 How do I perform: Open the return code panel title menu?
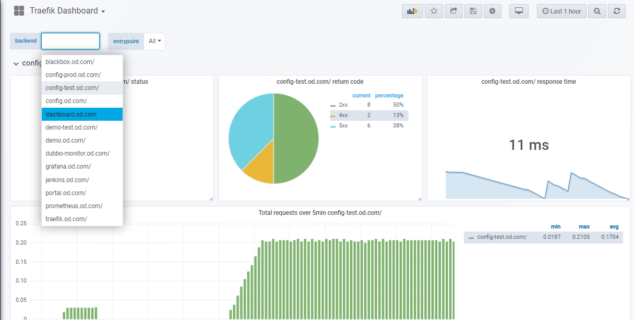pos(320,82)
